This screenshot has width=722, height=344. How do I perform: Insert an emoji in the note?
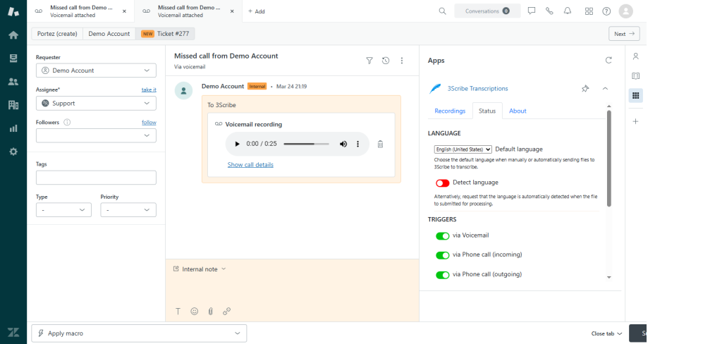pos(194,311)
